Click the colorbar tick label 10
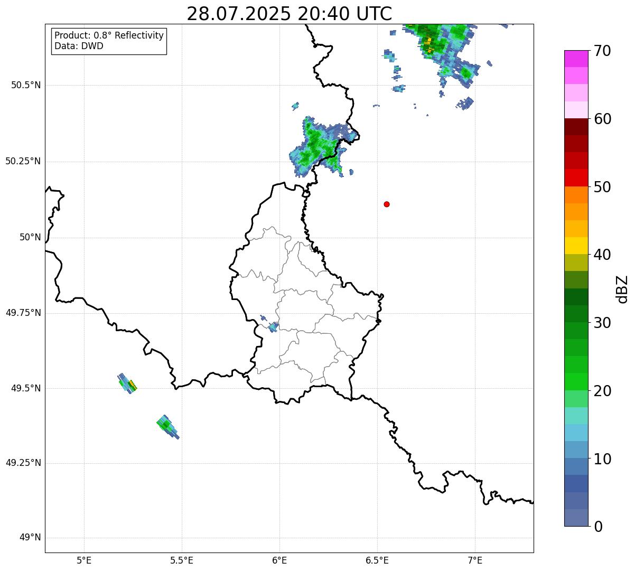635x571 pixels. (602, 459)
